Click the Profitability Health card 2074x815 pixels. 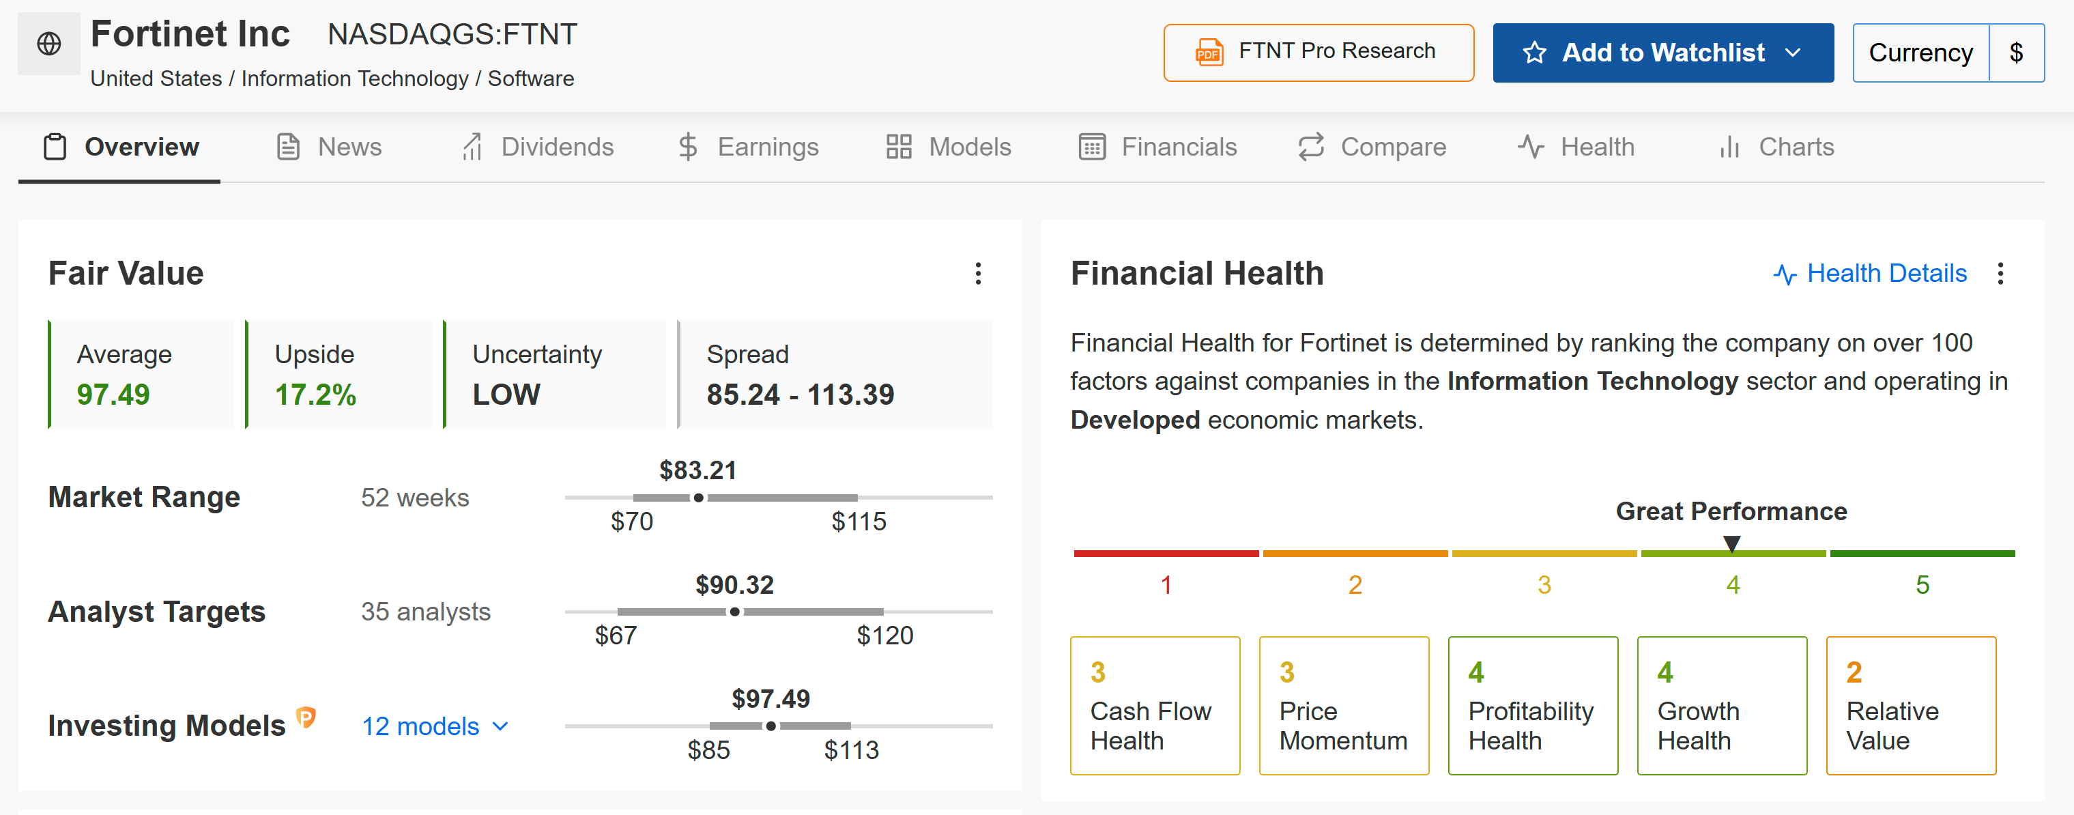pyautogui.click(x=1533, y=706)
